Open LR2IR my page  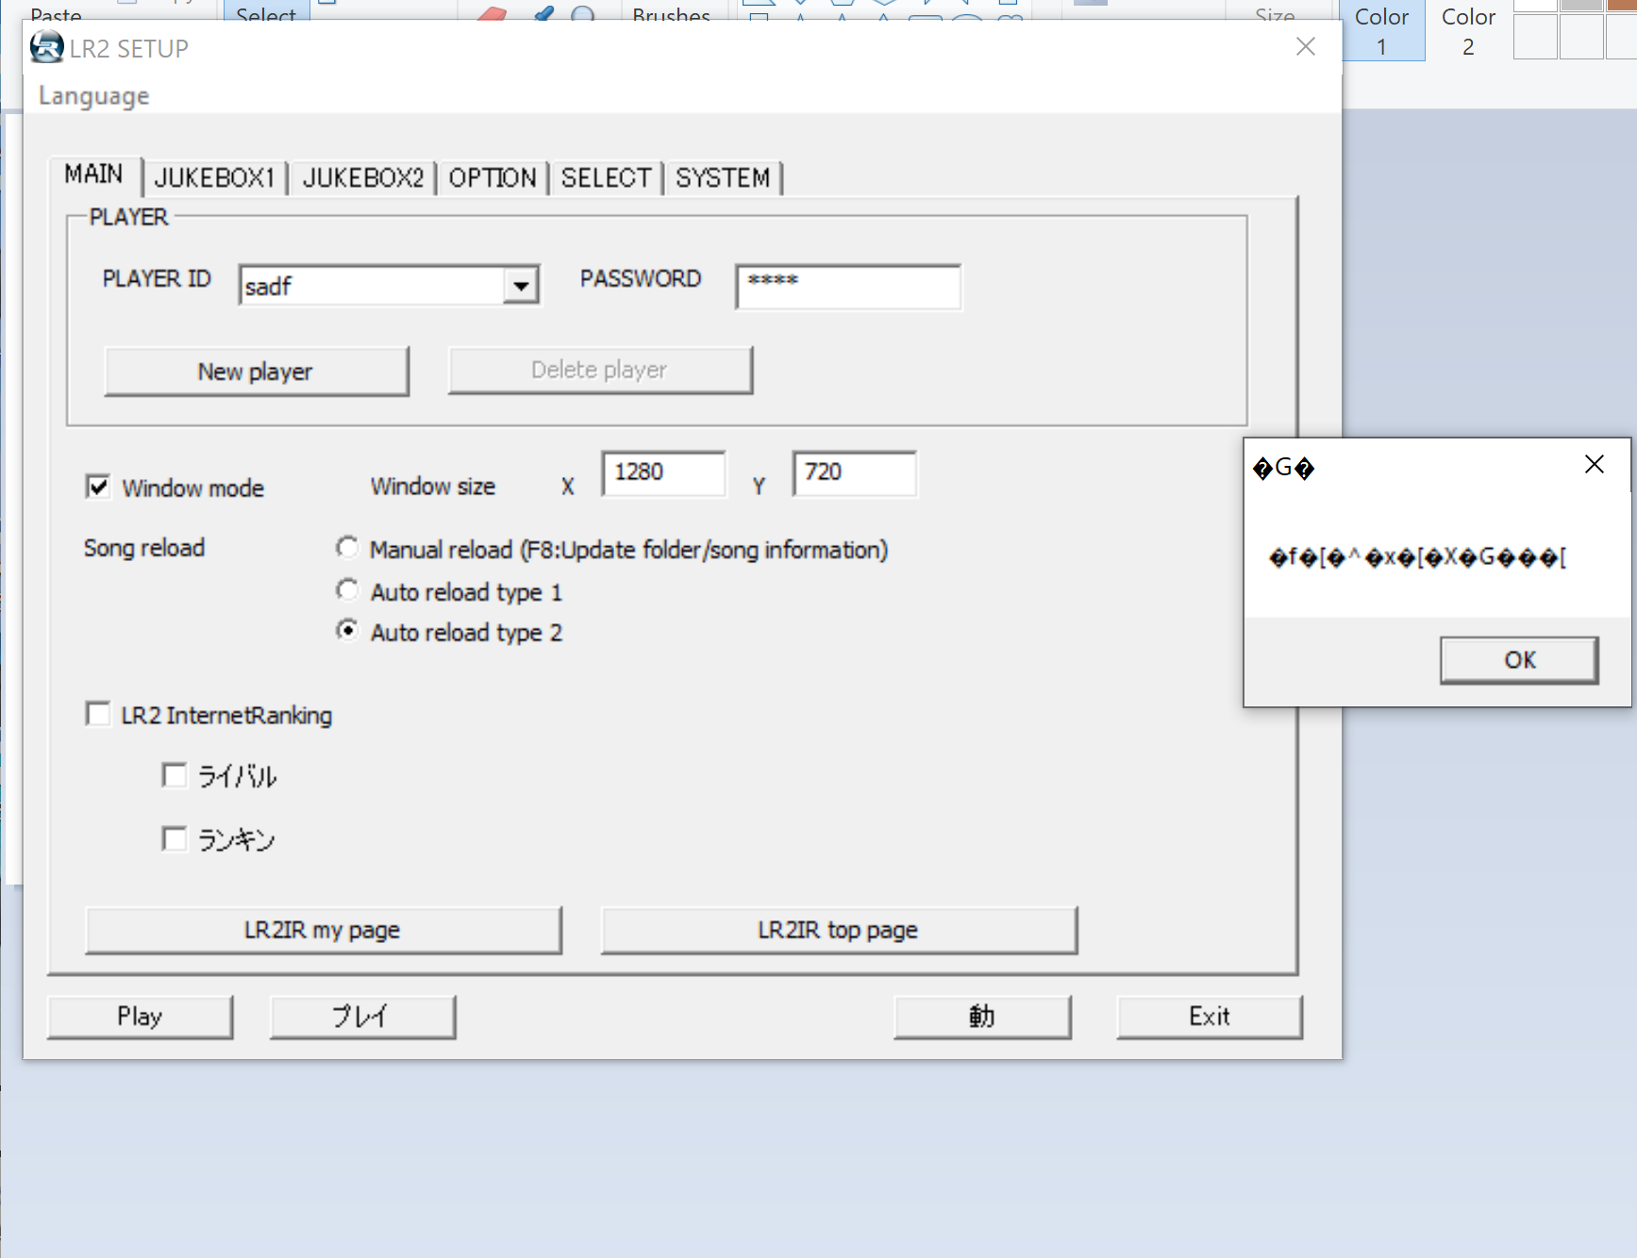(323, 931)
